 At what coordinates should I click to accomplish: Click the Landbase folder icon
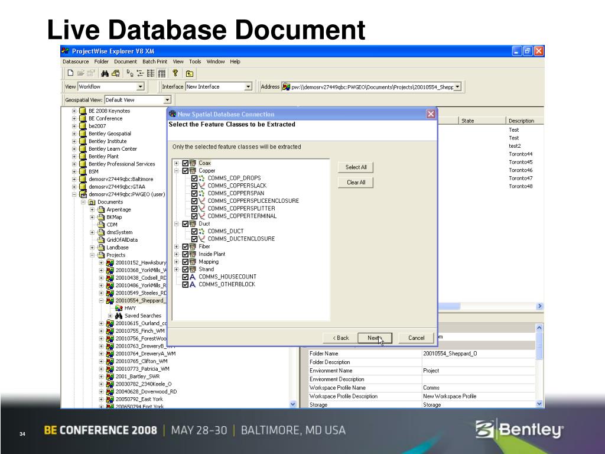coord(101,248)
